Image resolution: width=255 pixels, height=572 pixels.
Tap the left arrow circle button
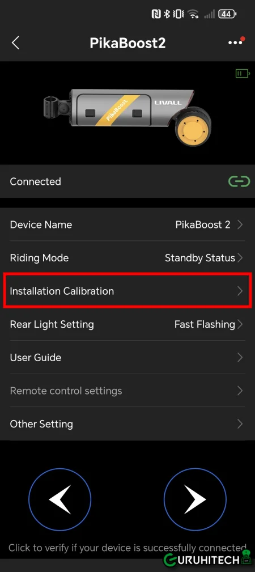pyautogui.click(x=60, y=500)
